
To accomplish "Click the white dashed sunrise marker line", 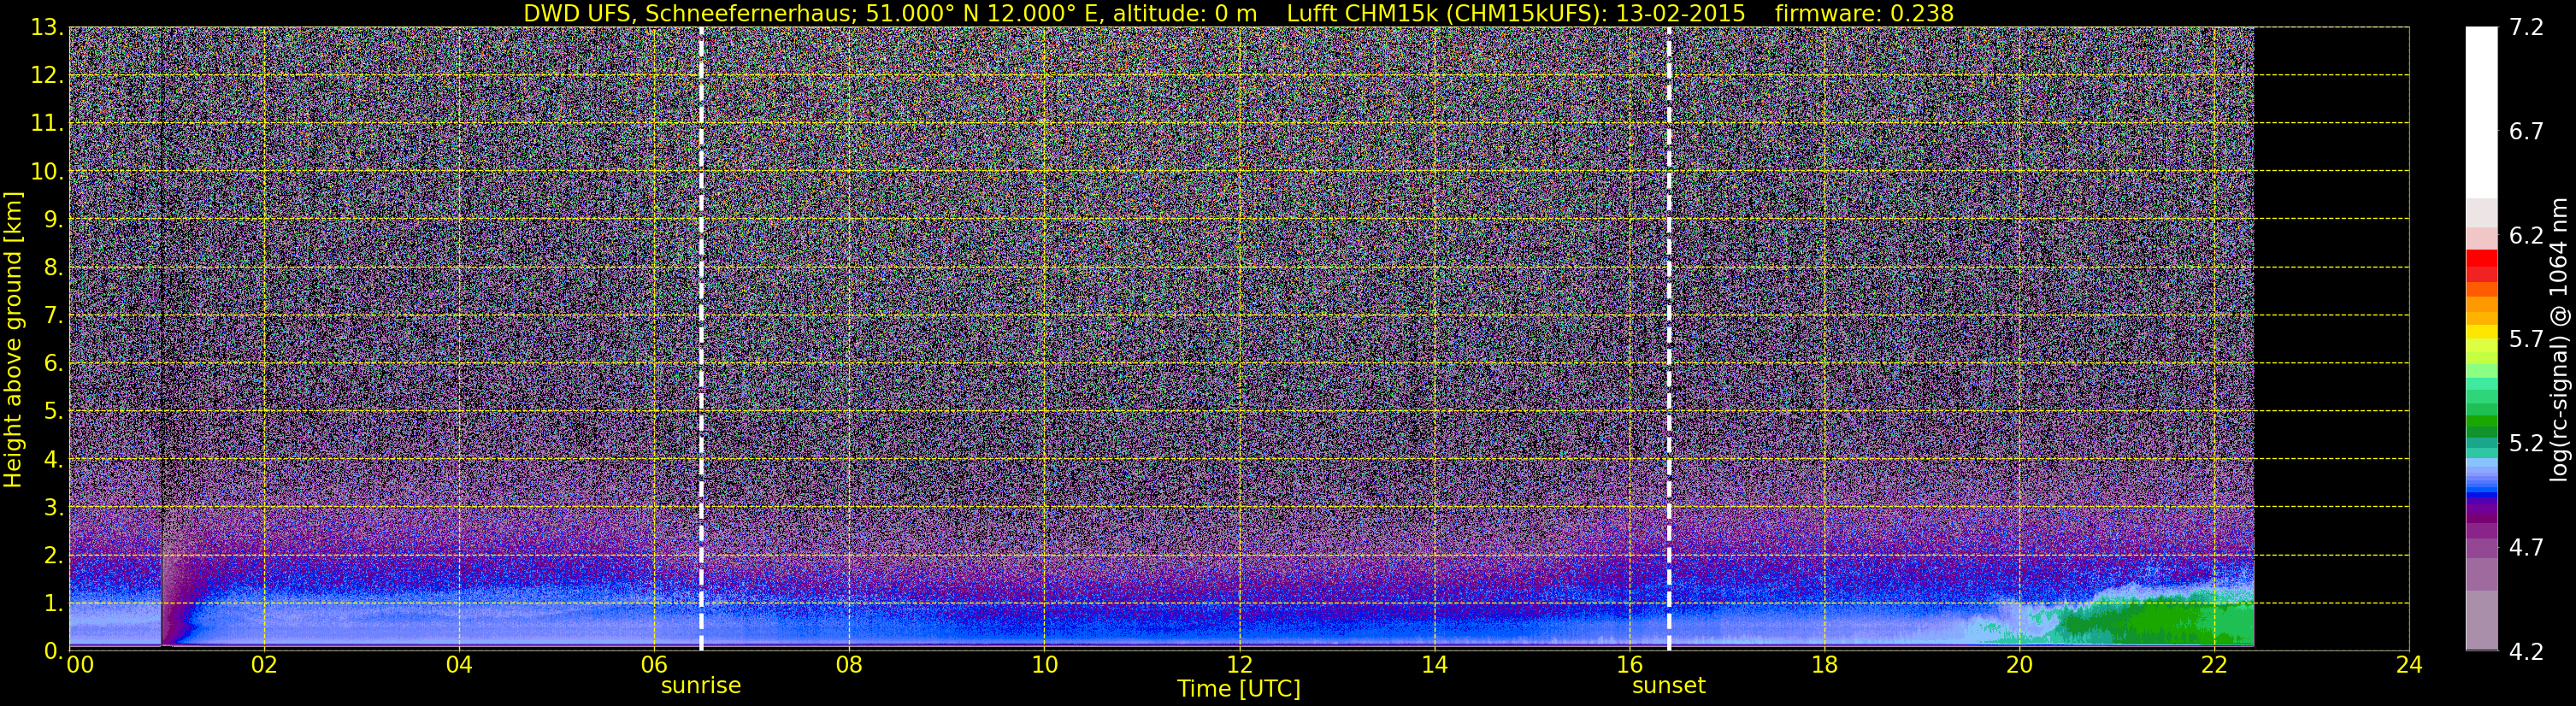I will click(701, 338).
